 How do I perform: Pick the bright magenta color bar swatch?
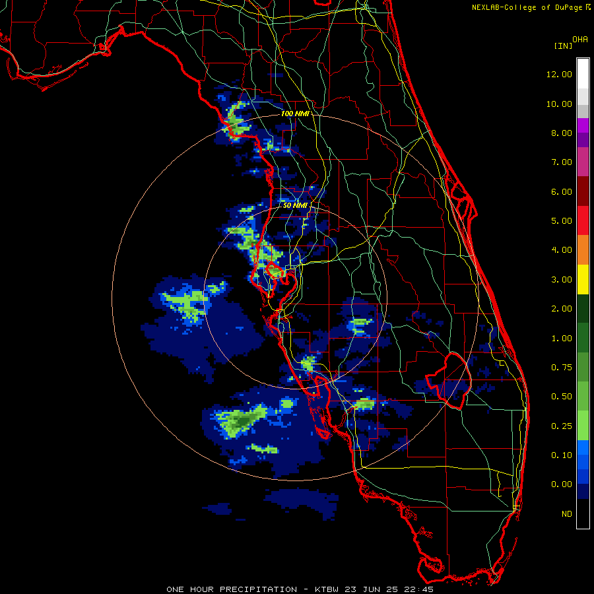tap(583, 125)
